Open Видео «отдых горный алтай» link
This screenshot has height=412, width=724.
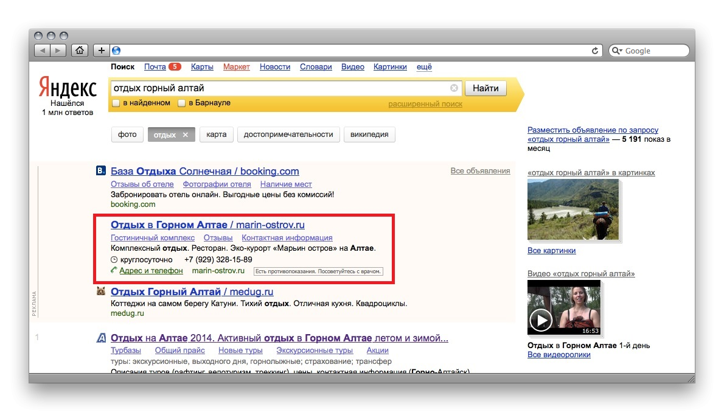[581, 274]
